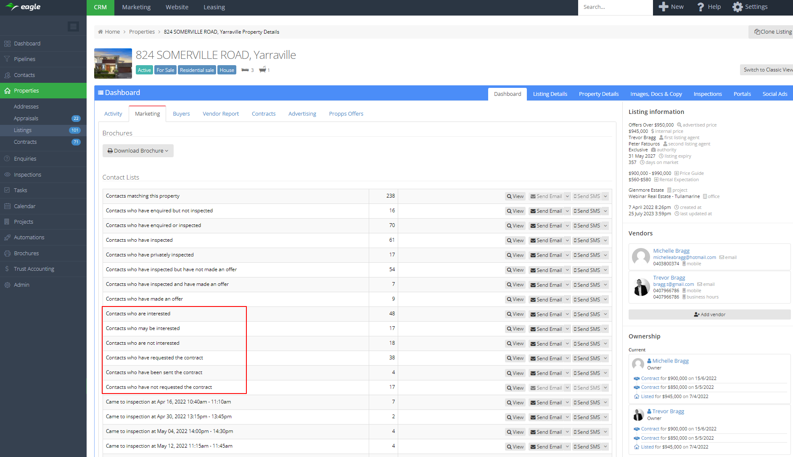The image size is (793, 457).
Task: Click the New plus icon
Action: click(663, 7)
